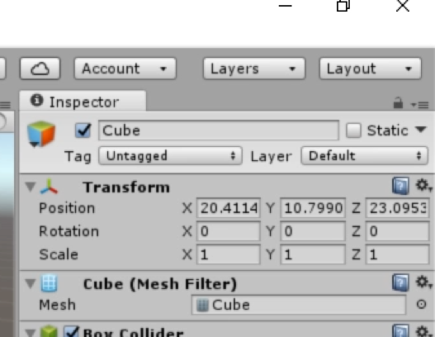The width and height of the screenshot is (435, 337).
Task: Open the Layers menu
Action: pos(254,69)
